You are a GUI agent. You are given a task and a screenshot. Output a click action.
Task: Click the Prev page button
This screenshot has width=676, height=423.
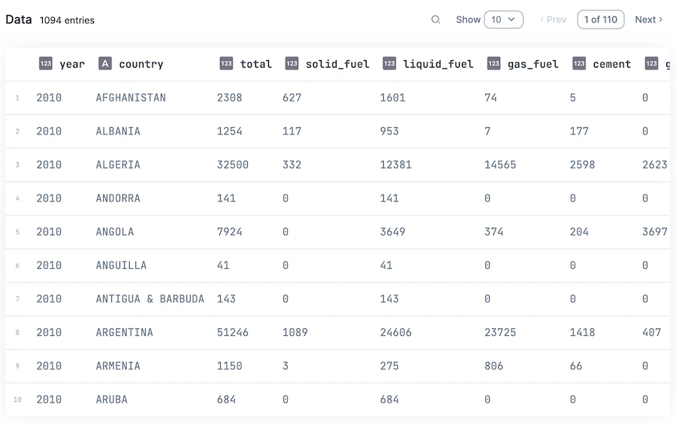click(553, 20)
